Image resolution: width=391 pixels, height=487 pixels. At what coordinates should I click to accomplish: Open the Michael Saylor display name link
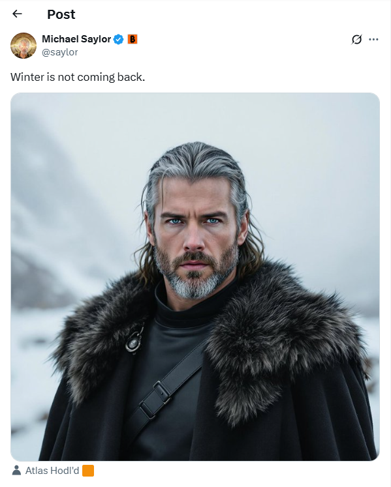point(76,39)
